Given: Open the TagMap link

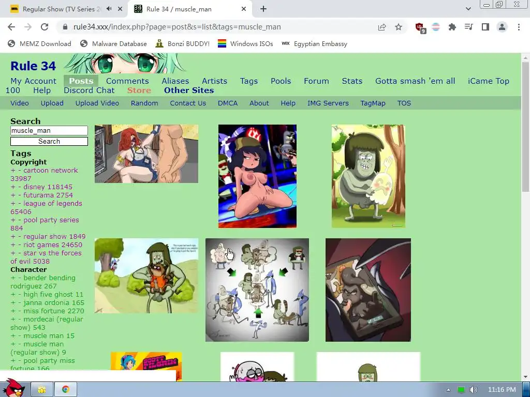Looking at the screenshot, I should click(373, 103).
